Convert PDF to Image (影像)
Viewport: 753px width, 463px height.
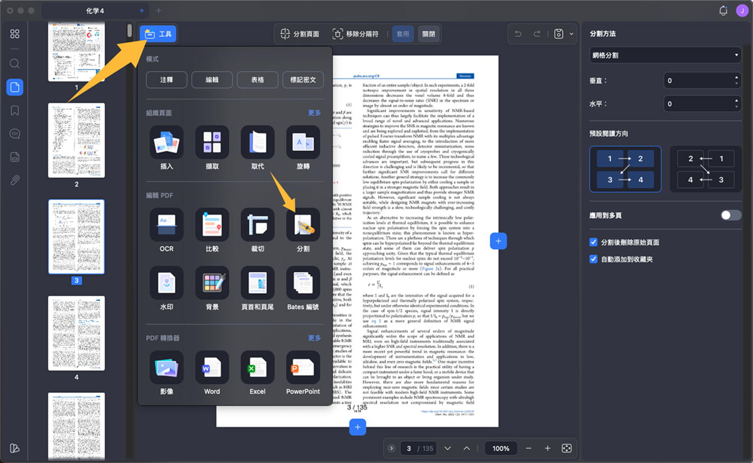click(167, 367)
